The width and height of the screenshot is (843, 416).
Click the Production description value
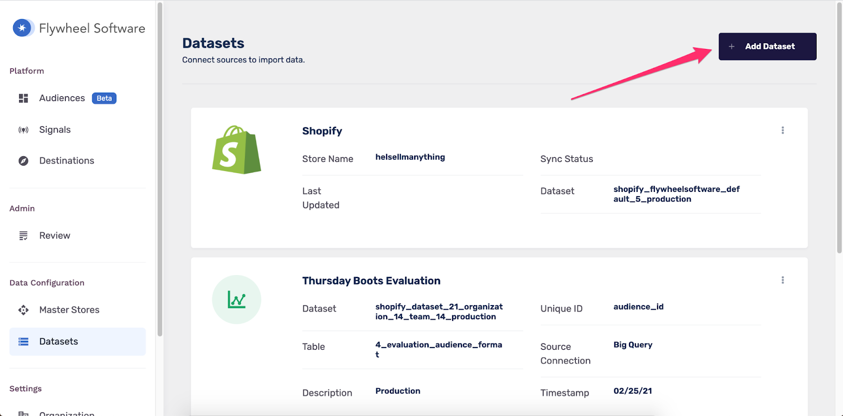(x=398, y=391)
